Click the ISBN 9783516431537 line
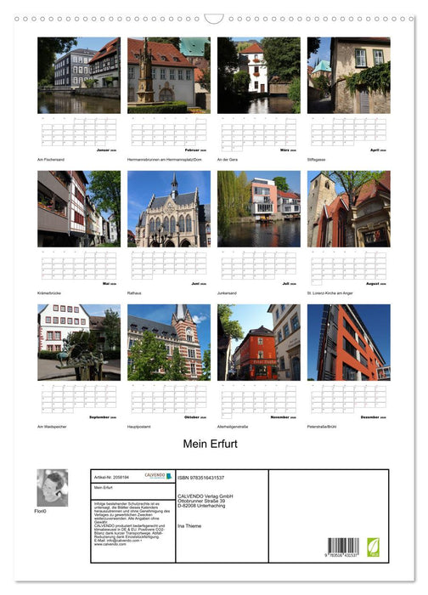Screen dimensions: 428x595 pos(201,478)
